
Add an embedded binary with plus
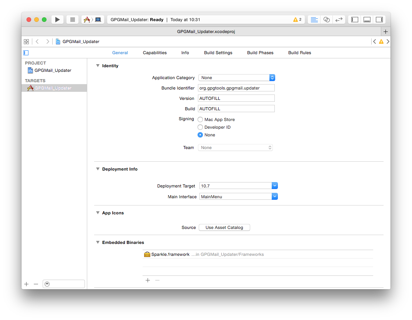148,280
